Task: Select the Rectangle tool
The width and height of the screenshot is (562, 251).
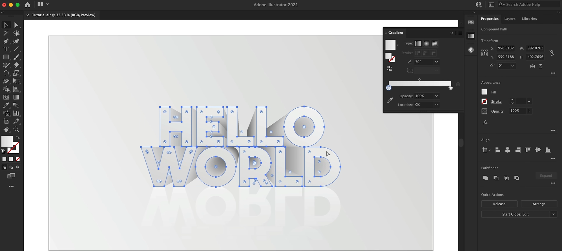Action: pos(6,57)
